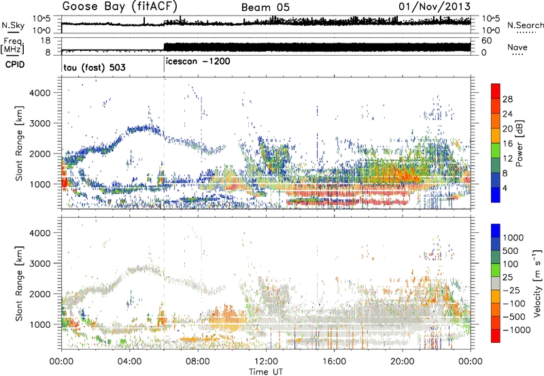Click the 'Power [dB]' colorbar title
Screen dimensions: 544x376
click(519, 143)
